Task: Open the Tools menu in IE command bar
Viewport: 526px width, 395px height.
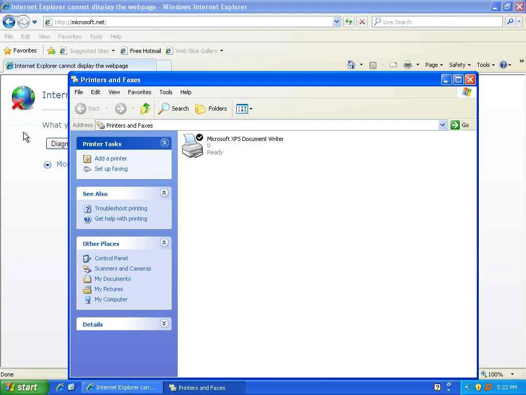Action: (485, 65)
